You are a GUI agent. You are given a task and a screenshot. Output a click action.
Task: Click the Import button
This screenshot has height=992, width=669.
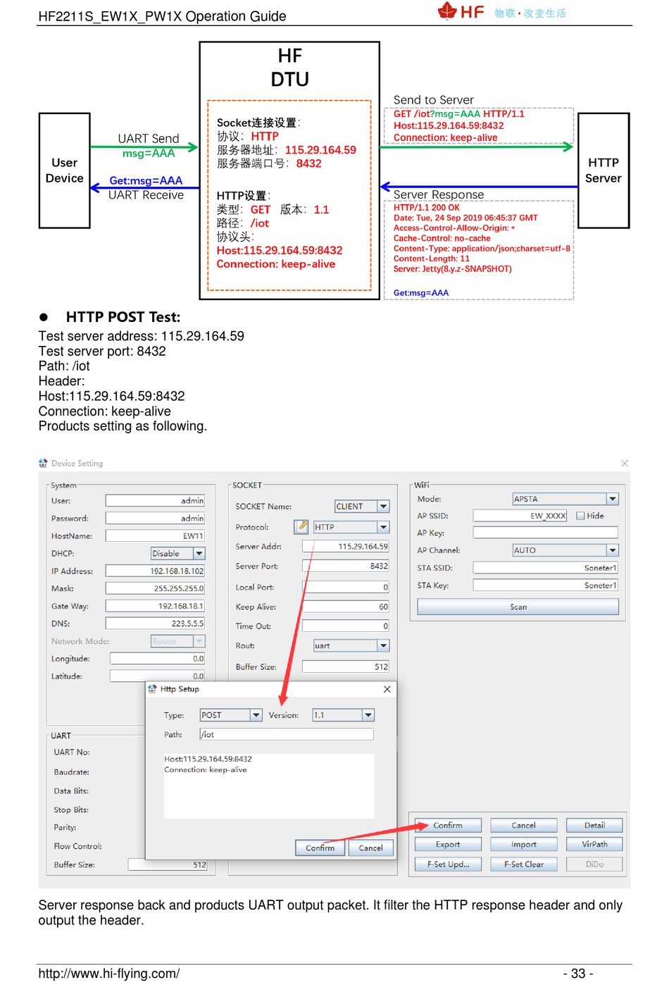(523, 844)
